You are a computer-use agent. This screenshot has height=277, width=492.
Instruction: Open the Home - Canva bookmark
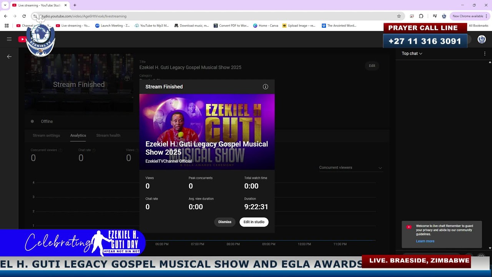266,26
